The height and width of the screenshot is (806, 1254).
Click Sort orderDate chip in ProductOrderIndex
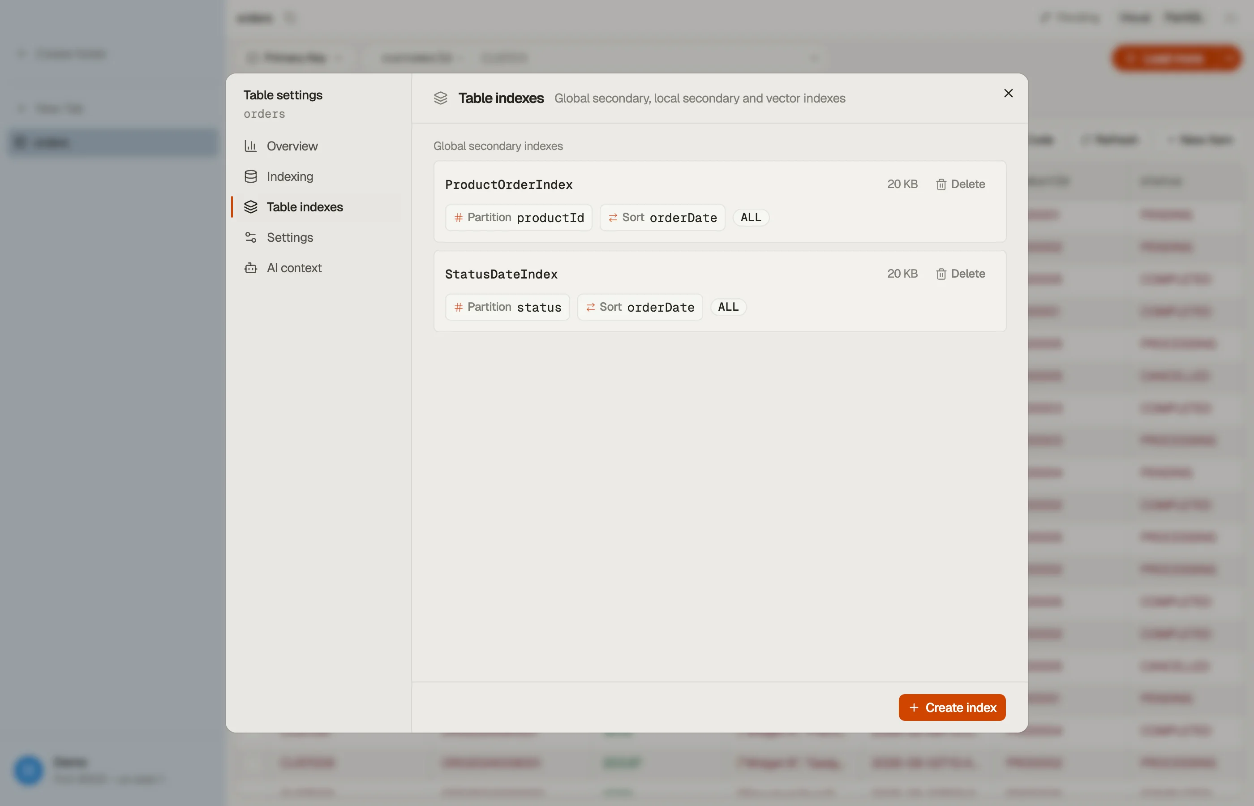click(662, 217)
